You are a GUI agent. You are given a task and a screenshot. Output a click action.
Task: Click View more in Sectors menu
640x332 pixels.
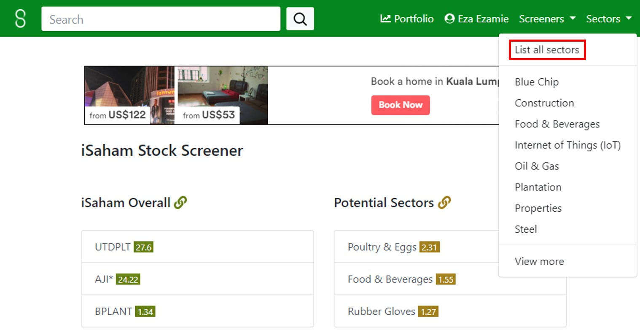pyautogui.click(x=539, y=261)
